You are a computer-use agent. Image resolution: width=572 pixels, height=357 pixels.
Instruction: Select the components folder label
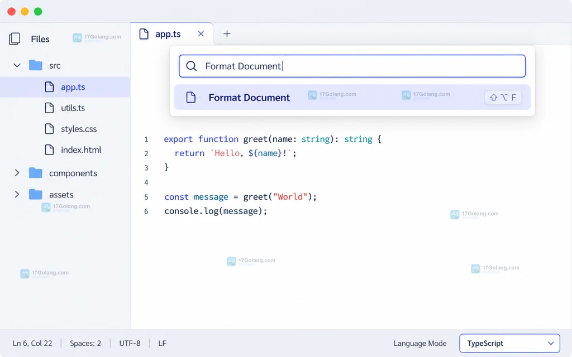(73, 173)
